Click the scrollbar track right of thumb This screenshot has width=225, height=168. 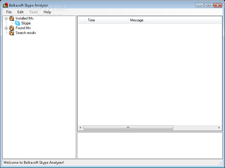click(x=195, y=128)
